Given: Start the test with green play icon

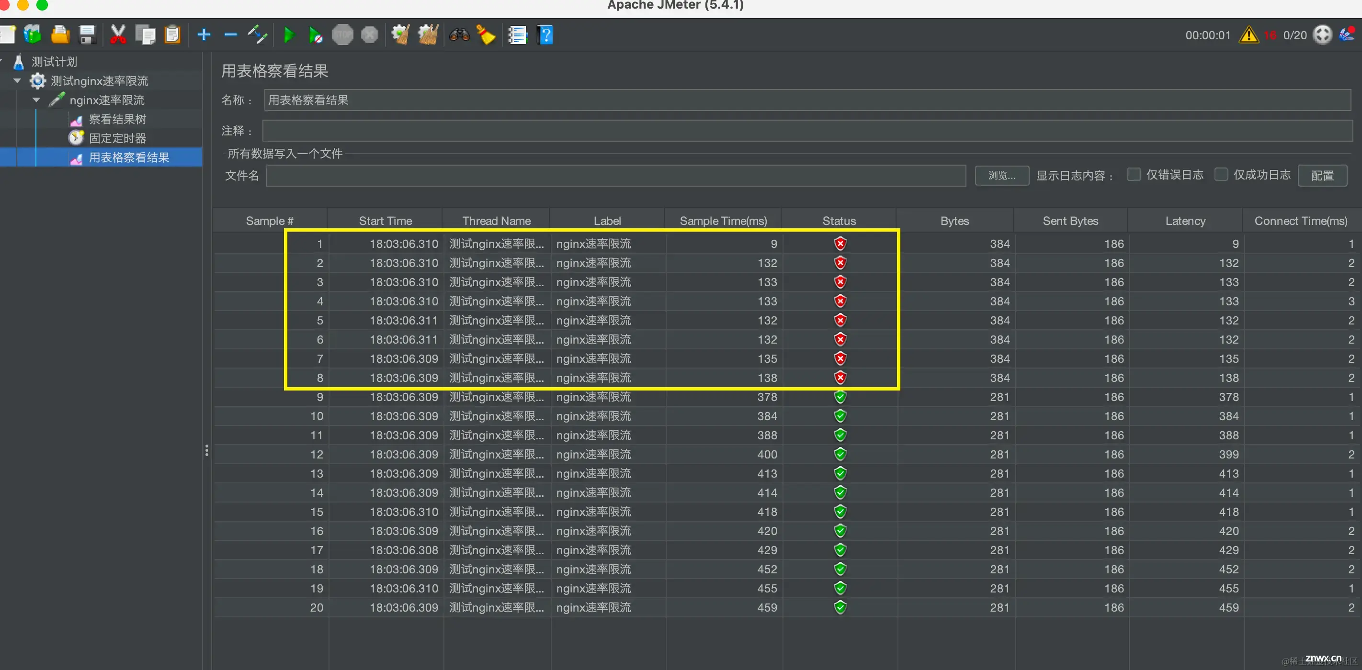Looking at the screenshot, I should [x=289, y=35].
